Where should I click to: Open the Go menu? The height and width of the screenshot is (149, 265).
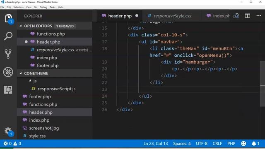36,7
